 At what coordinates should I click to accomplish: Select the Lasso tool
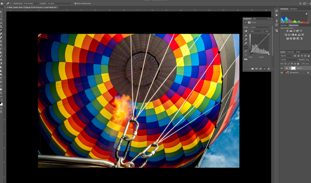(x=1, y=19)
